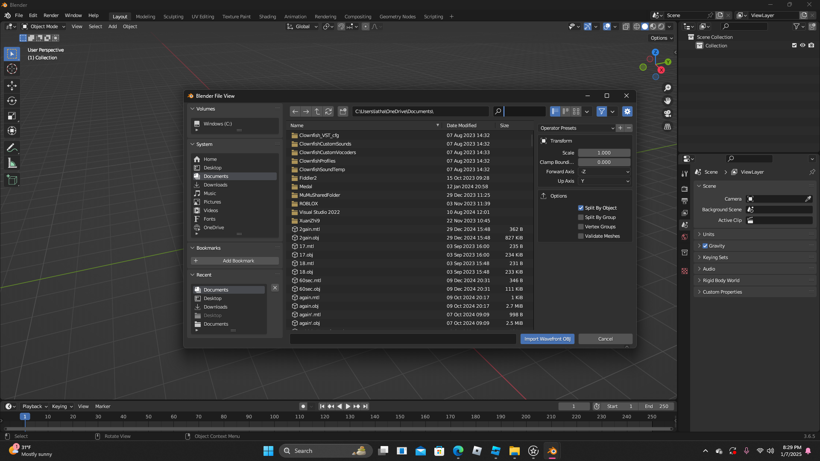
Task: Open the Render menu
Action: coord(51,15)
